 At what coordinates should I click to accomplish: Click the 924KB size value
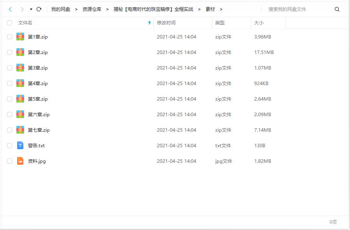(x=261, y=84)
